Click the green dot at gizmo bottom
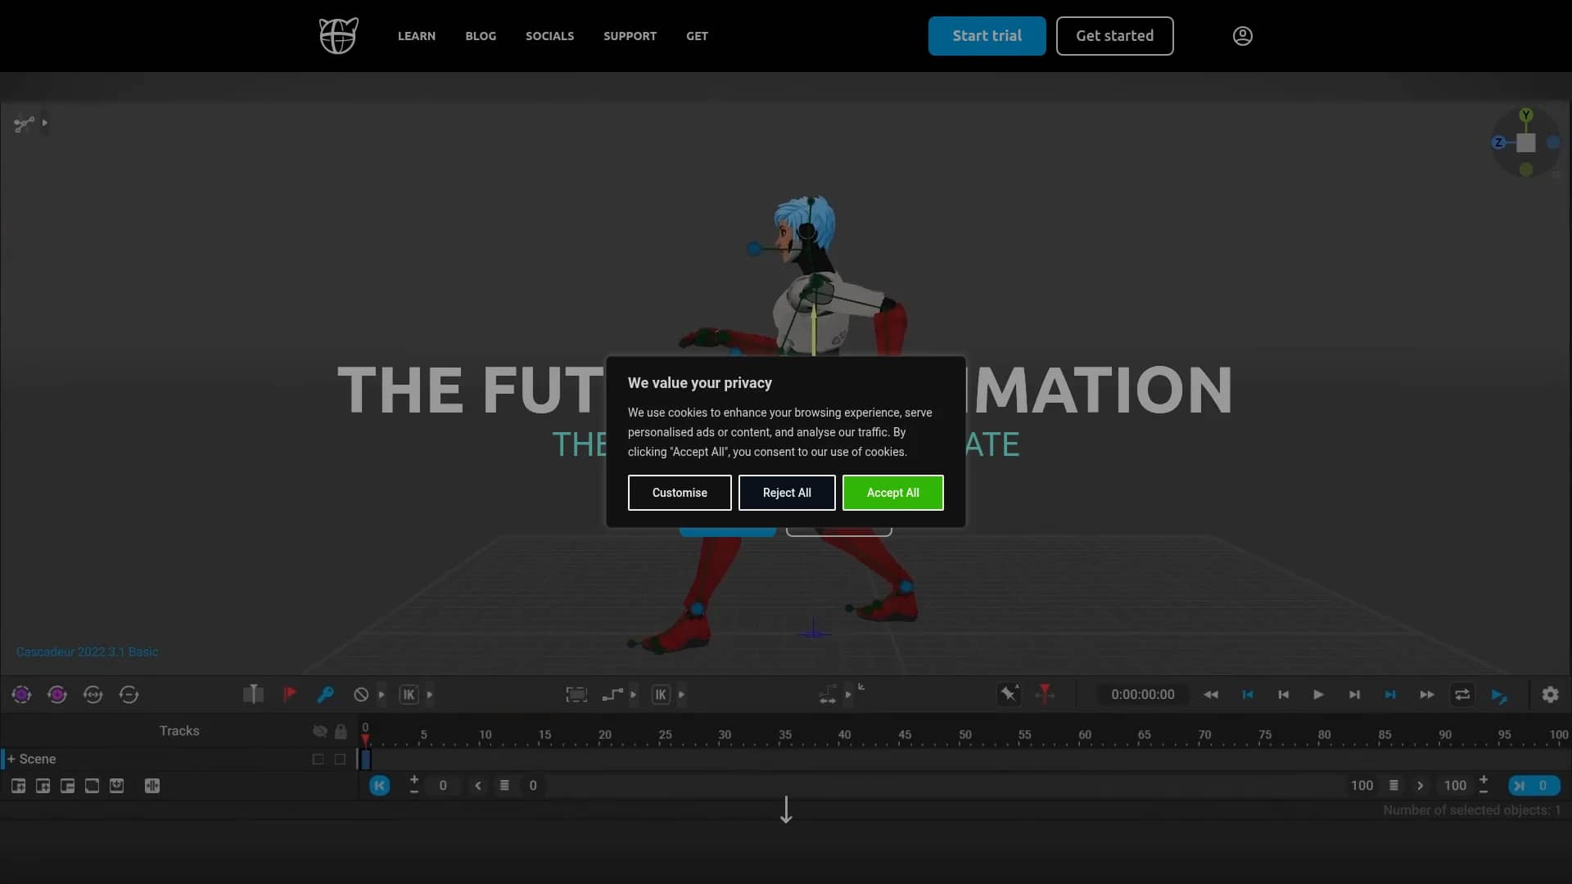The height and width of the screenshot is (884, 1572). (1525, 169)
